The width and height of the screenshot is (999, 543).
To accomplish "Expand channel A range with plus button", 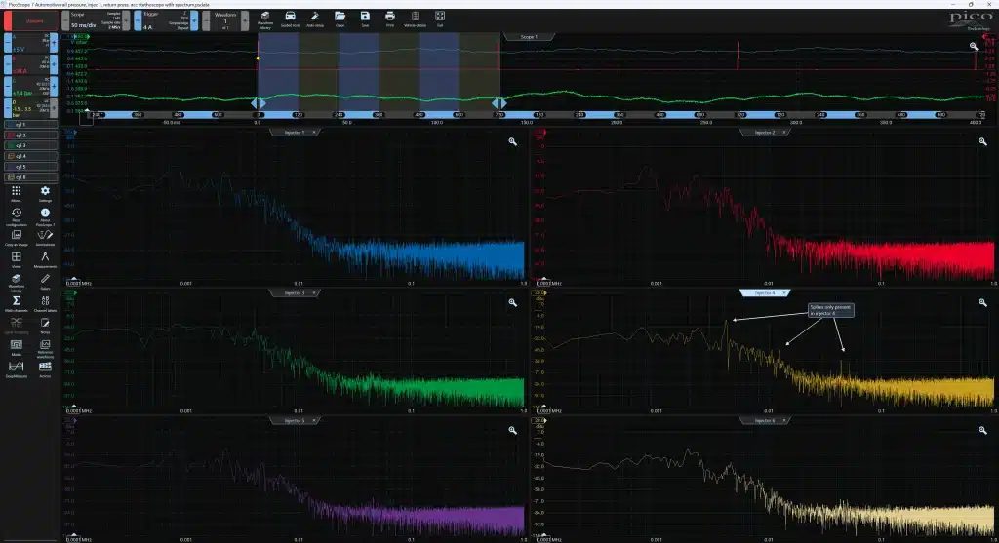I will tap(54, 43).
